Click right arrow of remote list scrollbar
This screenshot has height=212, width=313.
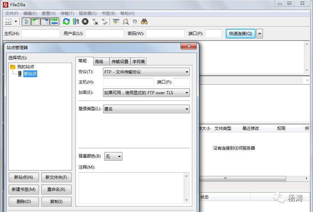click(x=307, y=179)
